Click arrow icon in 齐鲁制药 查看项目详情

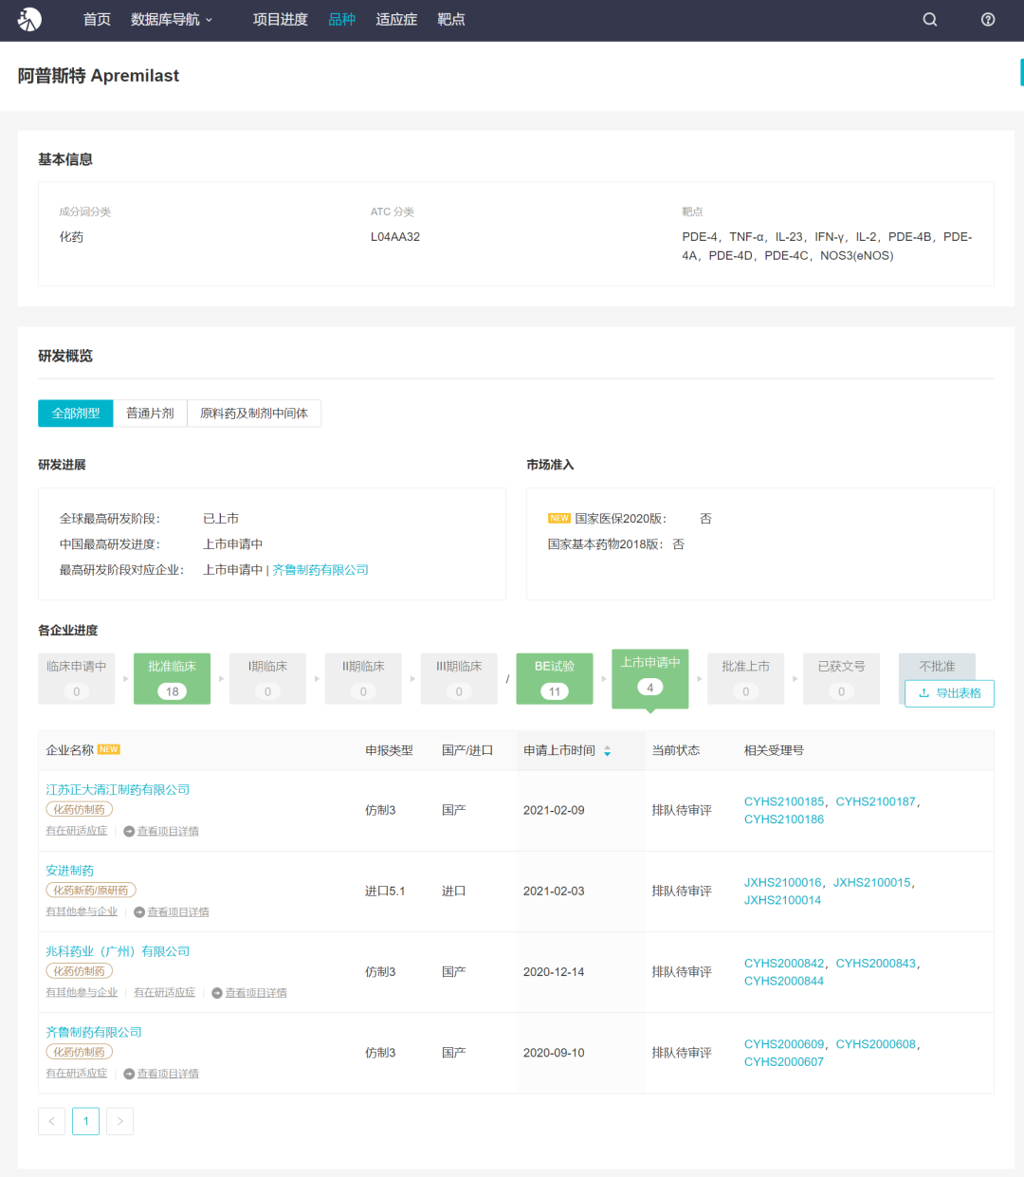point(129,1075)
